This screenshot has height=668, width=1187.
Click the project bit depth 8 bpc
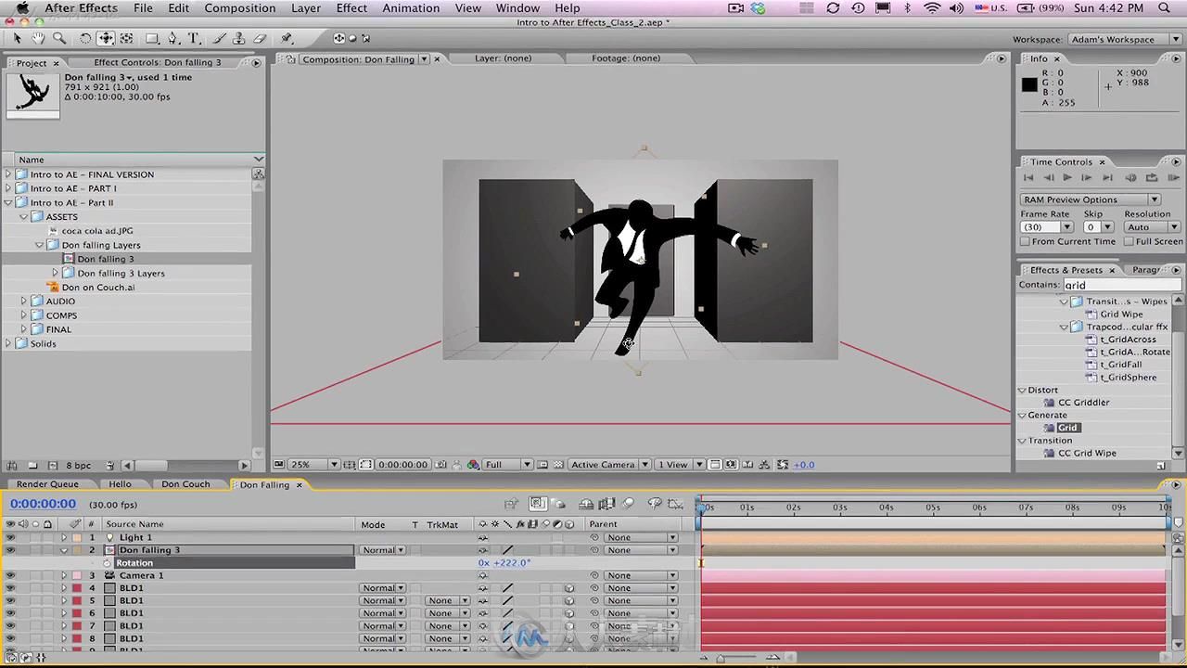point(78,465)
